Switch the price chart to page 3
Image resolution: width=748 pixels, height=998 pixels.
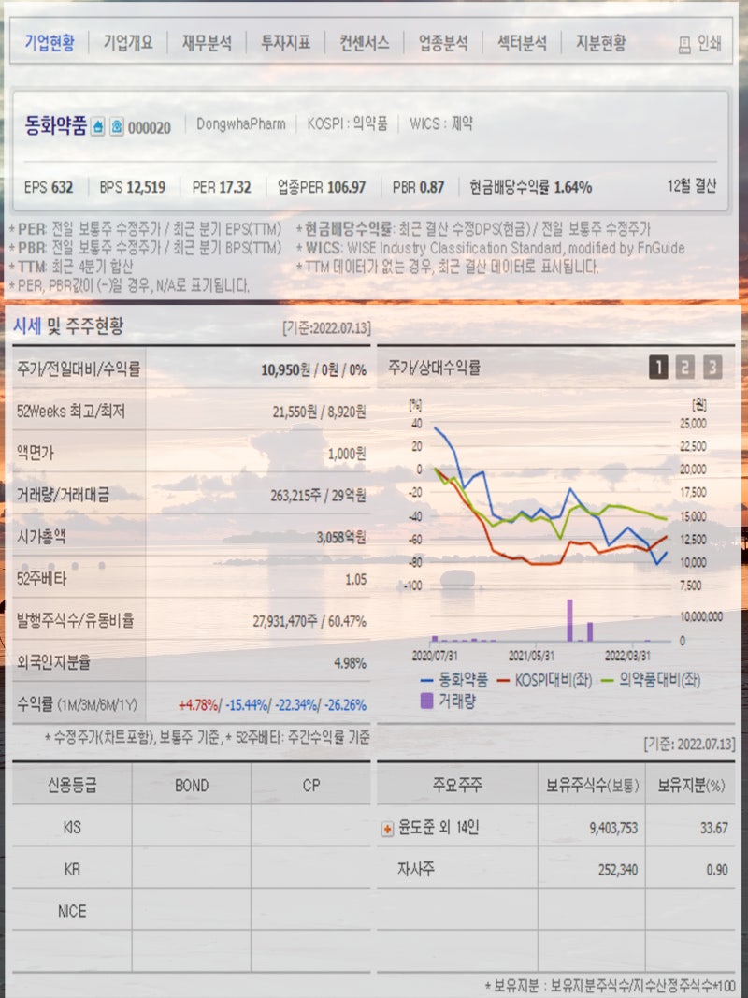[x=711, y=368]
